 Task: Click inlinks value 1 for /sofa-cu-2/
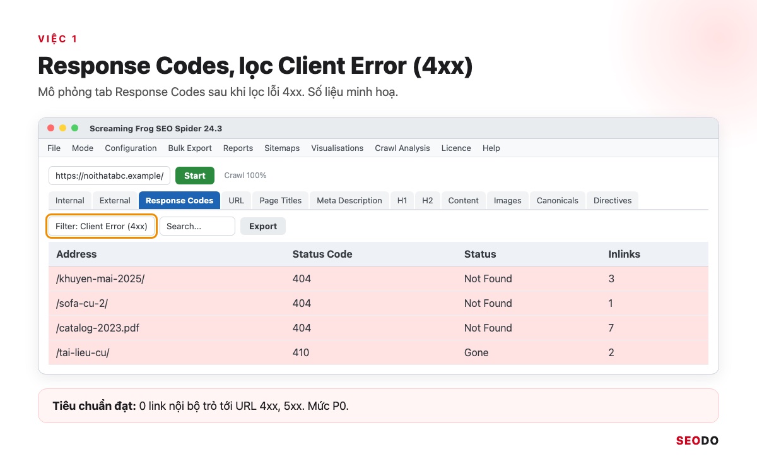point(611,303)
